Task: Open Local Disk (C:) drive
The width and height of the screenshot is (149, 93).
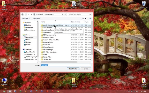Action: tap(31, 52)
